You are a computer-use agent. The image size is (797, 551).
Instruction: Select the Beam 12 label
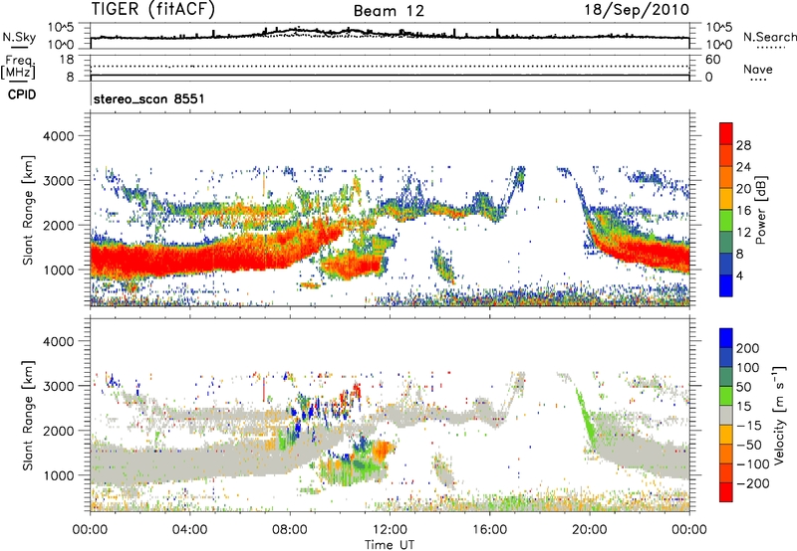[389, 11]
